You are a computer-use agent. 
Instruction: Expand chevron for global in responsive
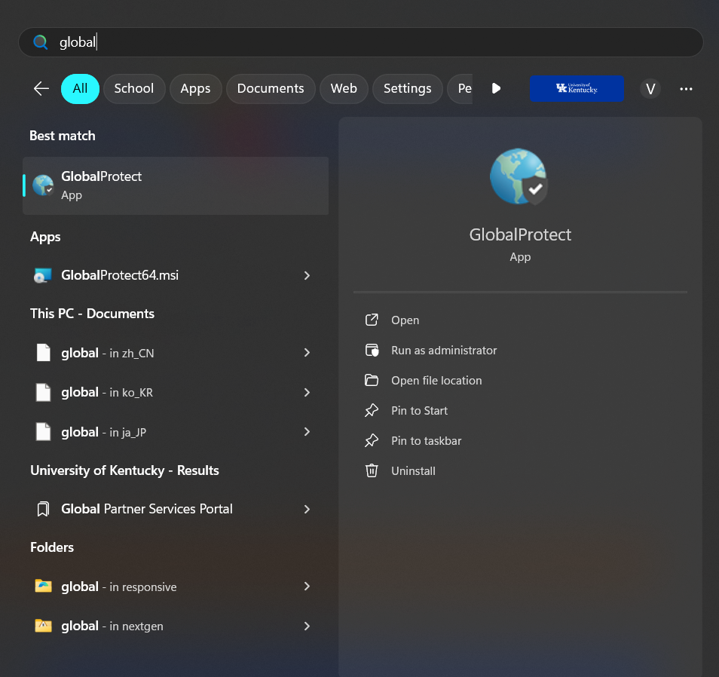[307, 587]
